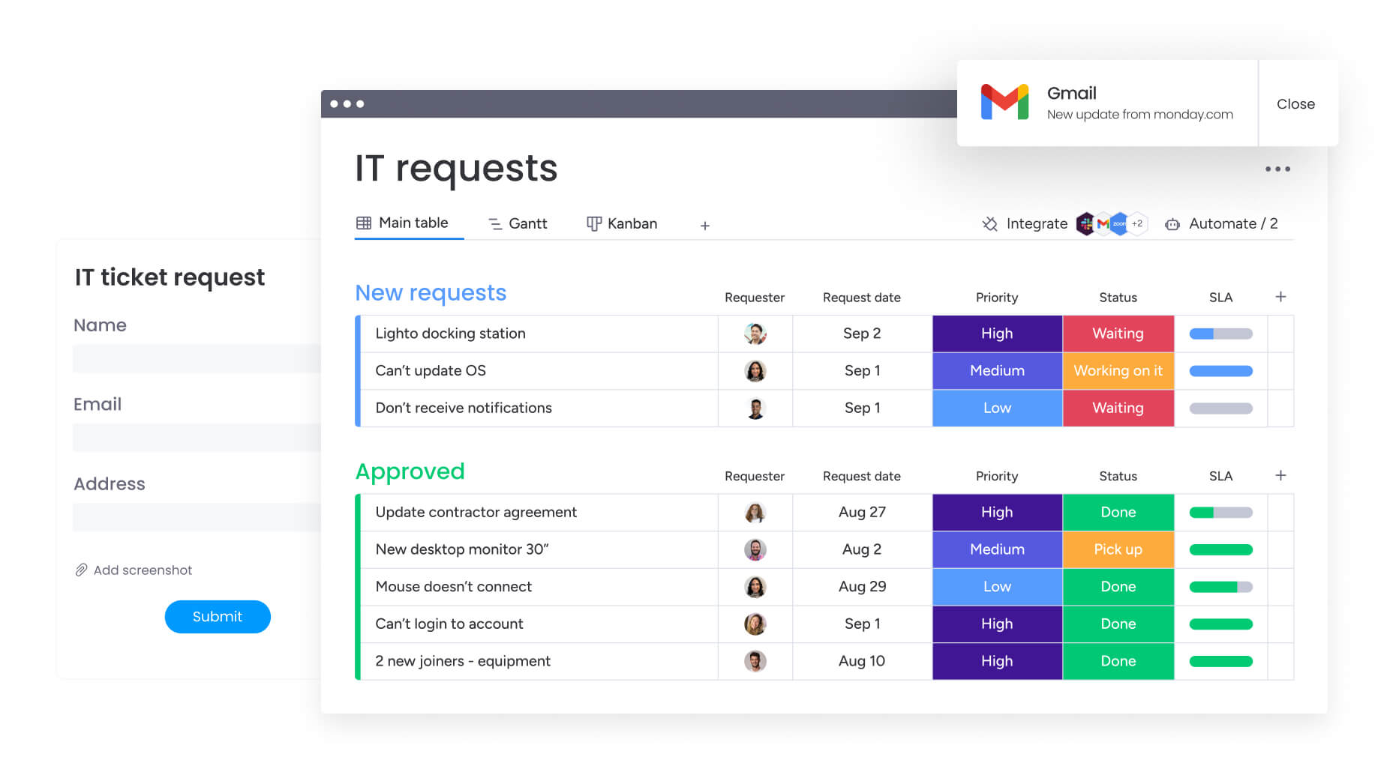
Task: Click the SLA progress bar for Don't receive notifications
Action: (1219, 408)
